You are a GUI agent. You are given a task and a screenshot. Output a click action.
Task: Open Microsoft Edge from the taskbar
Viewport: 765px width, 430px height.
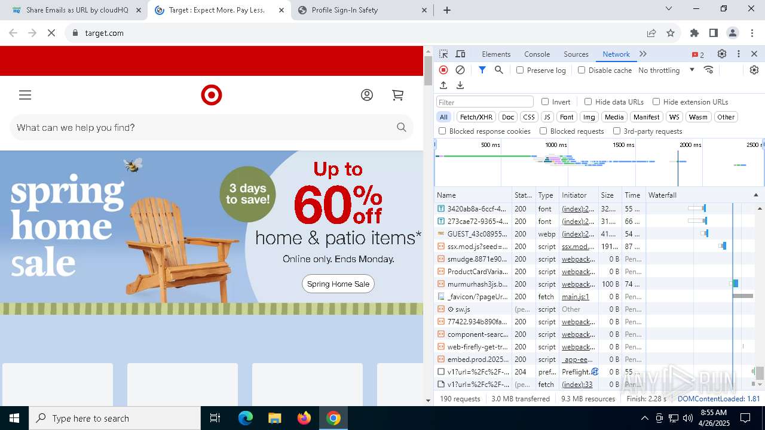246,418
